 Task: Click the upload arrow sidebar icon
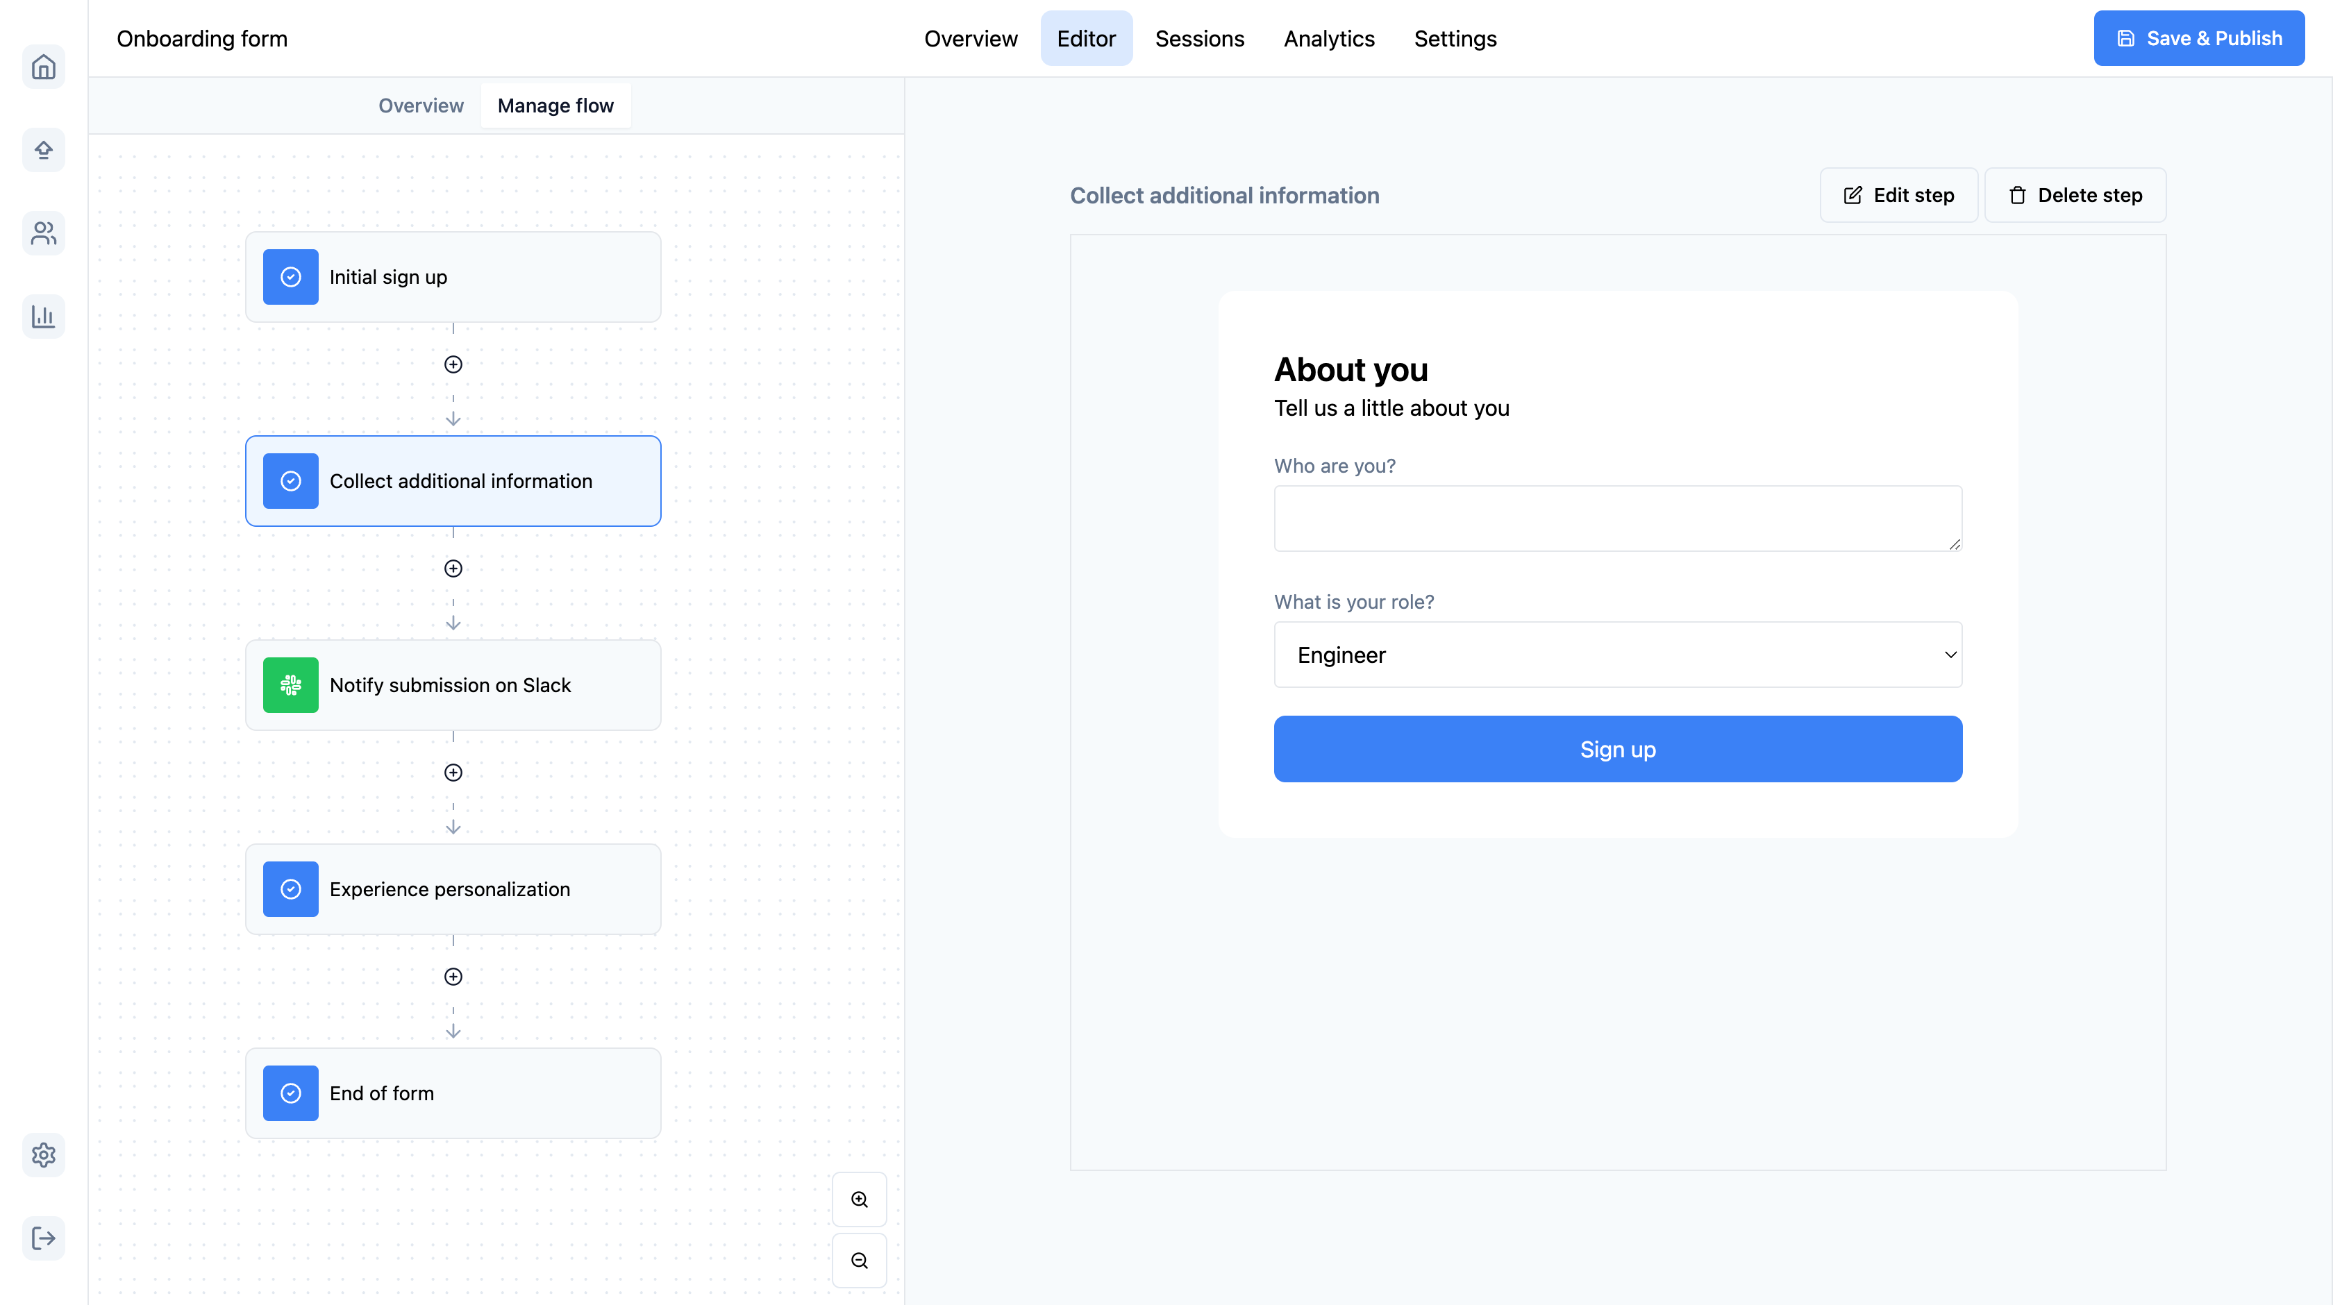[x=44, y=151]
